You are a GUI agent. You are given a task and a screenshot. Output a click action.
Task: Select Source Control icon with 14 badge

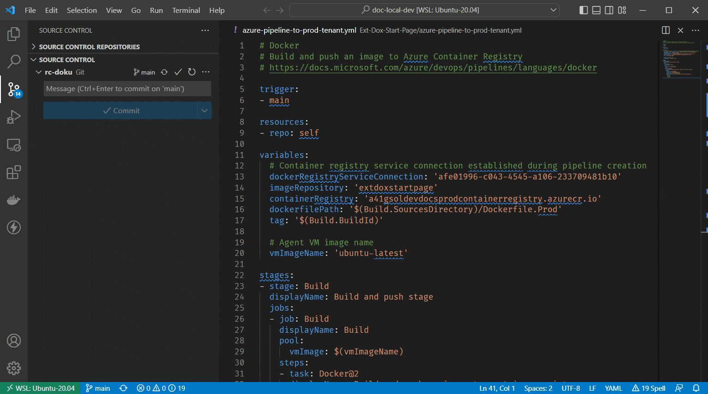pos(14,89)
